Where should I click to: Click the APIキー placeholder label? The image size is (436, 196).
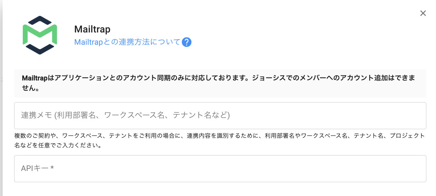coord(35,168)
